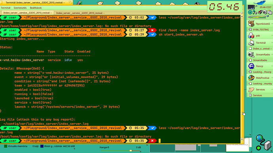The height and width of the screenshot is (153, 273).
Task: Click 'Starting index_server...' output line
Action: pos(22,39)
